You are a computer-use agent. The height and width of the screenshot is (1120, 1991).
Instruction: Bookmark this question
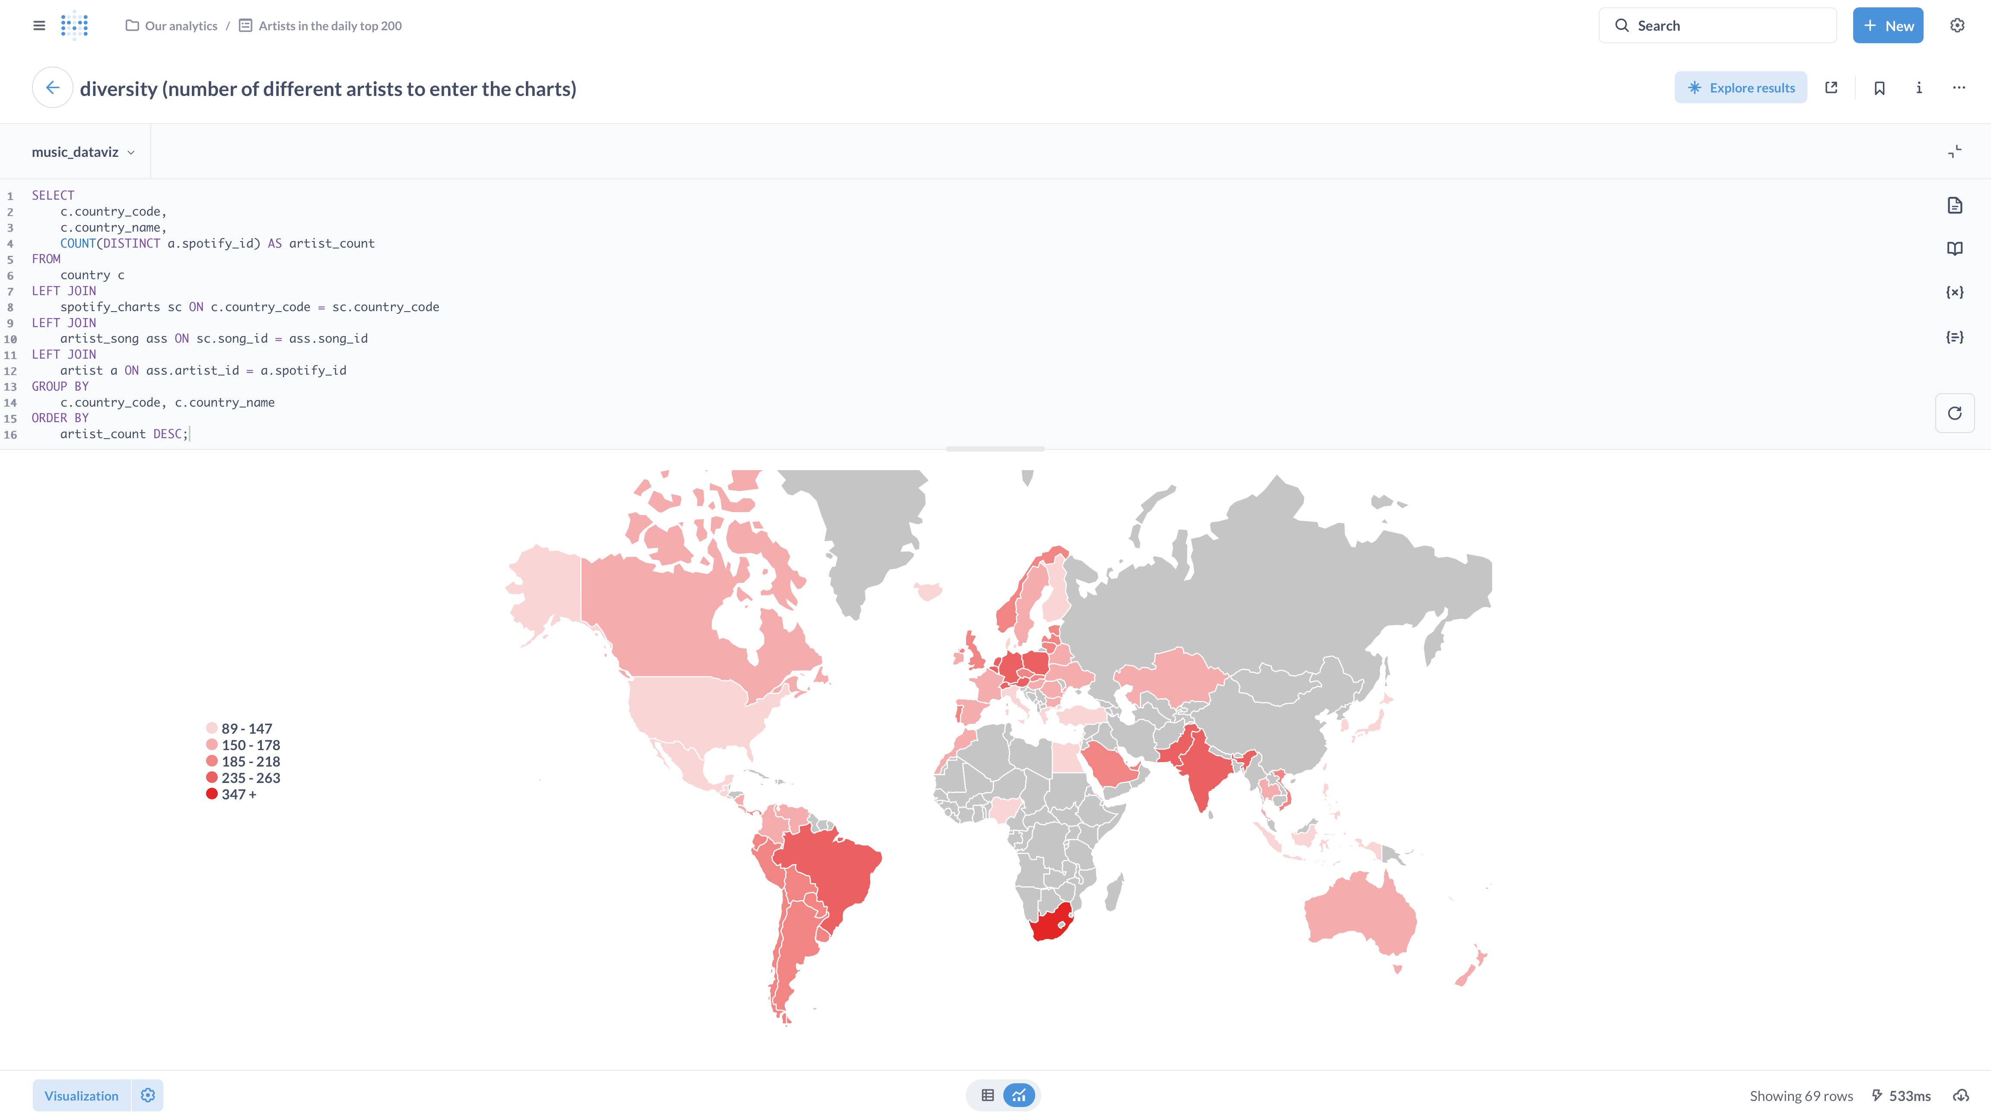point(1880,88)
